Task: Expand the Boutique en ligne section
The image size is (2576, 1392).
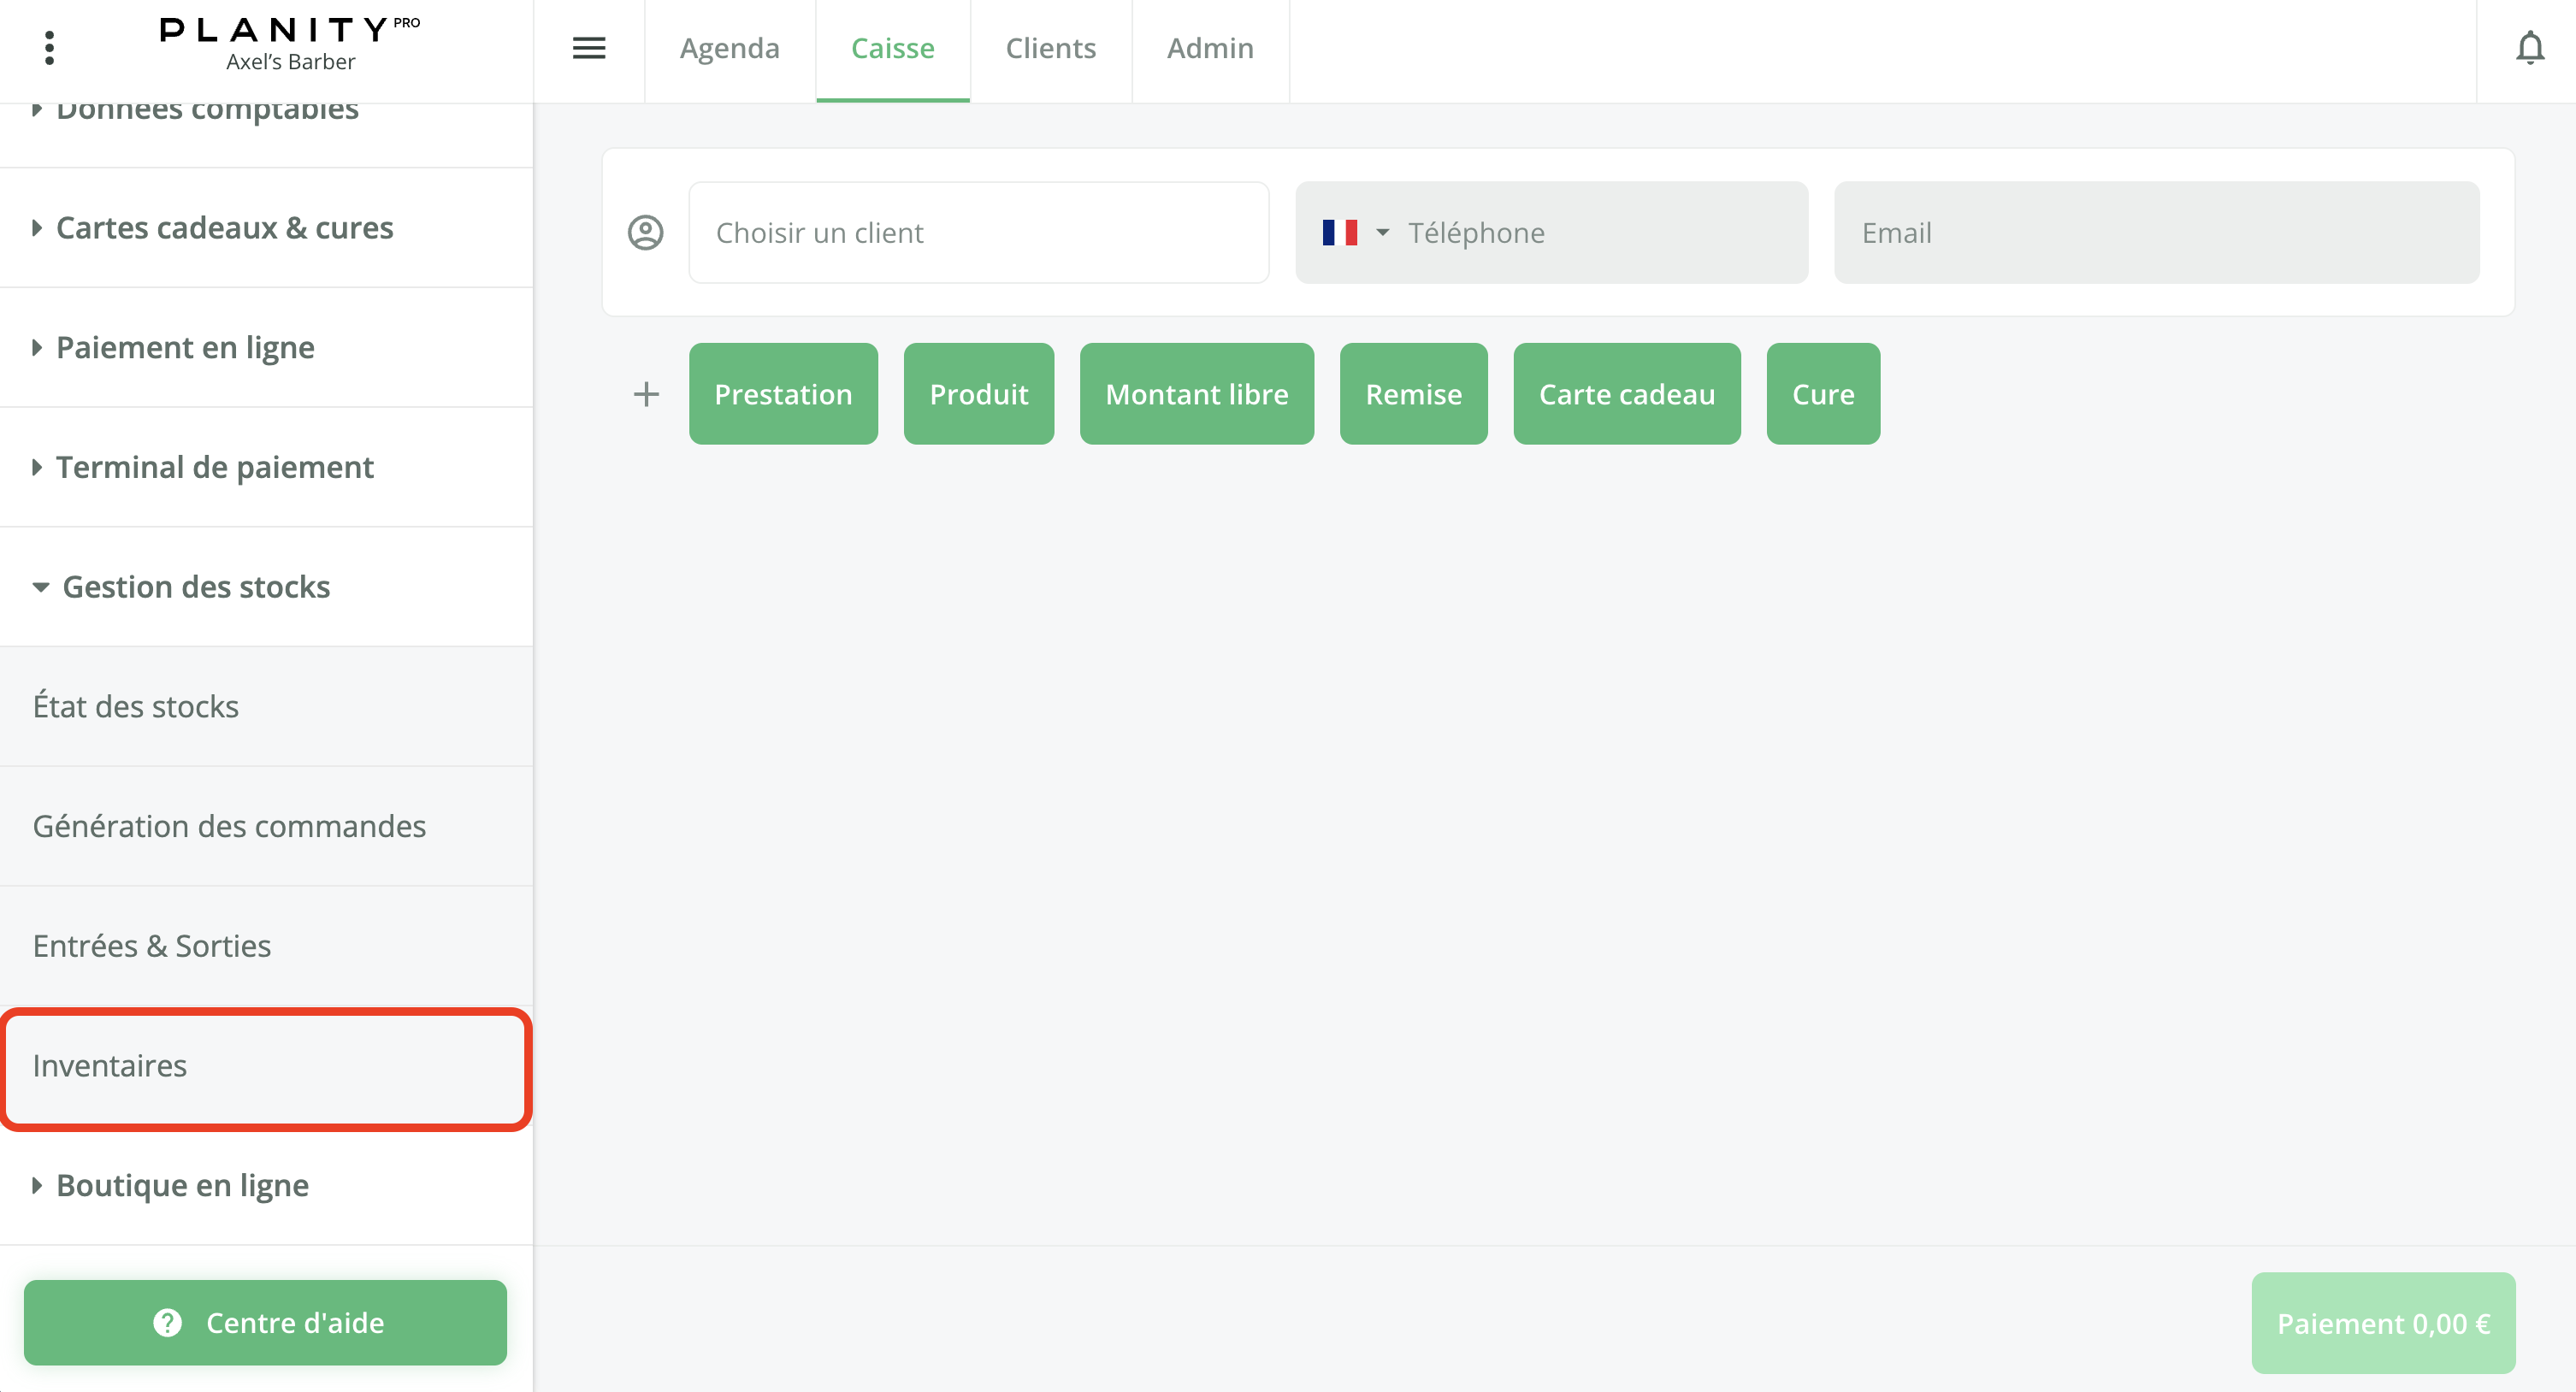Action: click(182, 1185)
